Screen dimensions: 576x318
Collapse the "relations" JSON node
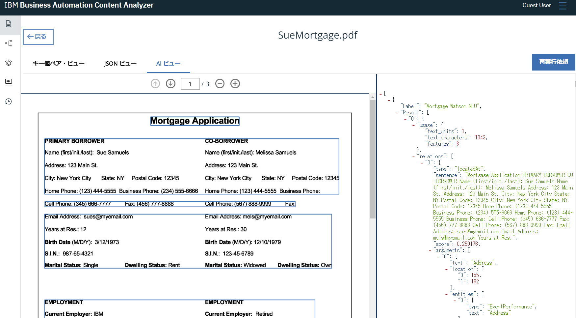414,157
